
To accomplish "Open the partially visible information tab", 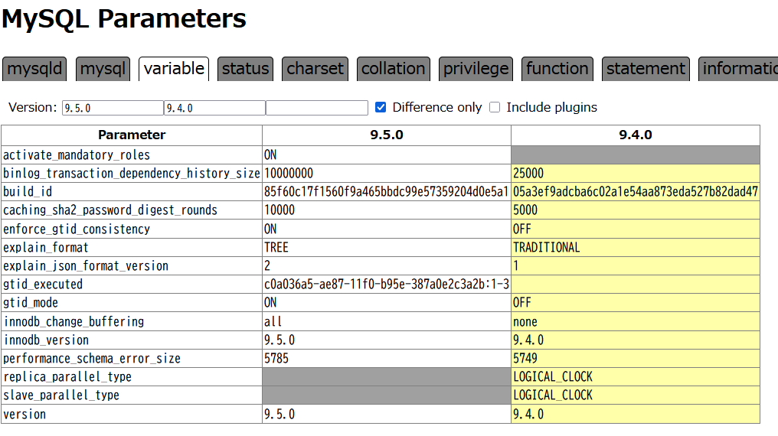I will 738,68.
